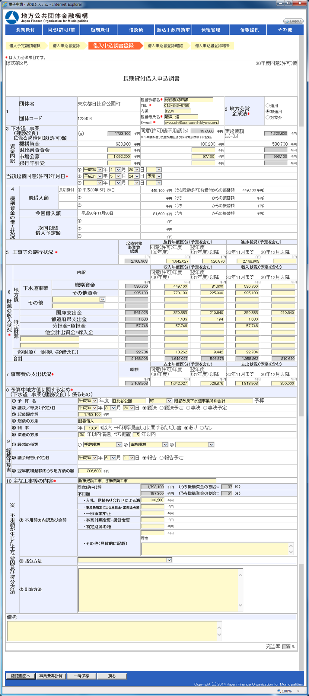The width and height of the screenshot is (309, 696).
Task: Click the 利率 input showing 10.01
Action: click(91, 428)
